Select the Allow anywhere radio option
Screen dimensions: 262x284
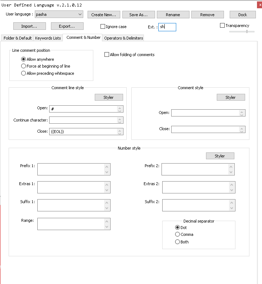coord(23,59)
